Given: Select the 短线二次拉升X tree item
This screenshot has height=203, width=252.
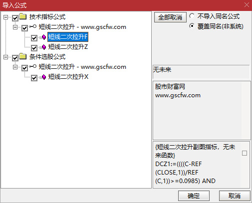Looking at the screenshot, I should click(68, 77).
